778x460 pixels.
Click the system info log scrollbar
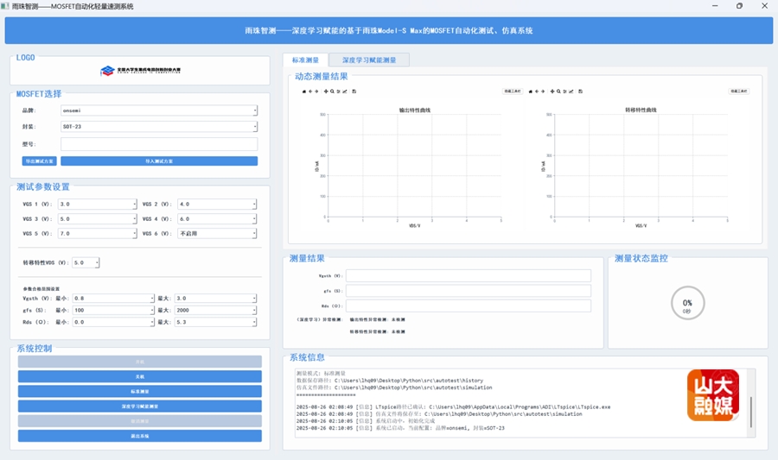click(x=751, y=412)
